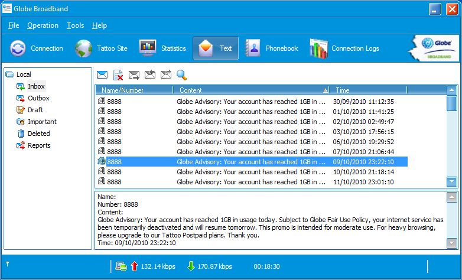Open the Operation menu
The height and width of the screenshot is (280, 462).
point(43,25)
